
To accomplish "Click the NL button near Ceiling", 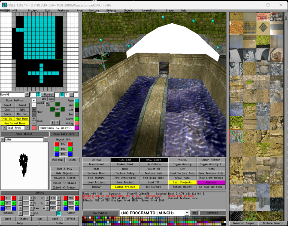I will click(48, 103).
